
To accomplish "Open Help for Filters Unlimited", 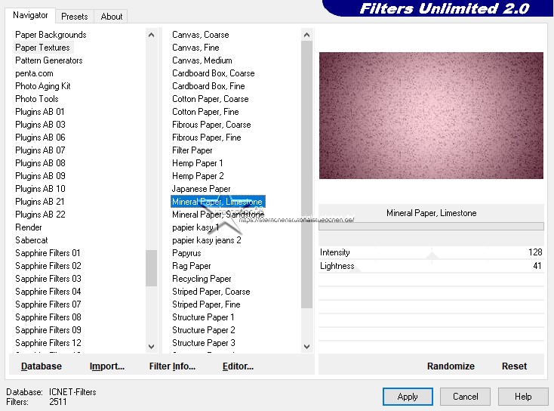I will tap(523, 396).
